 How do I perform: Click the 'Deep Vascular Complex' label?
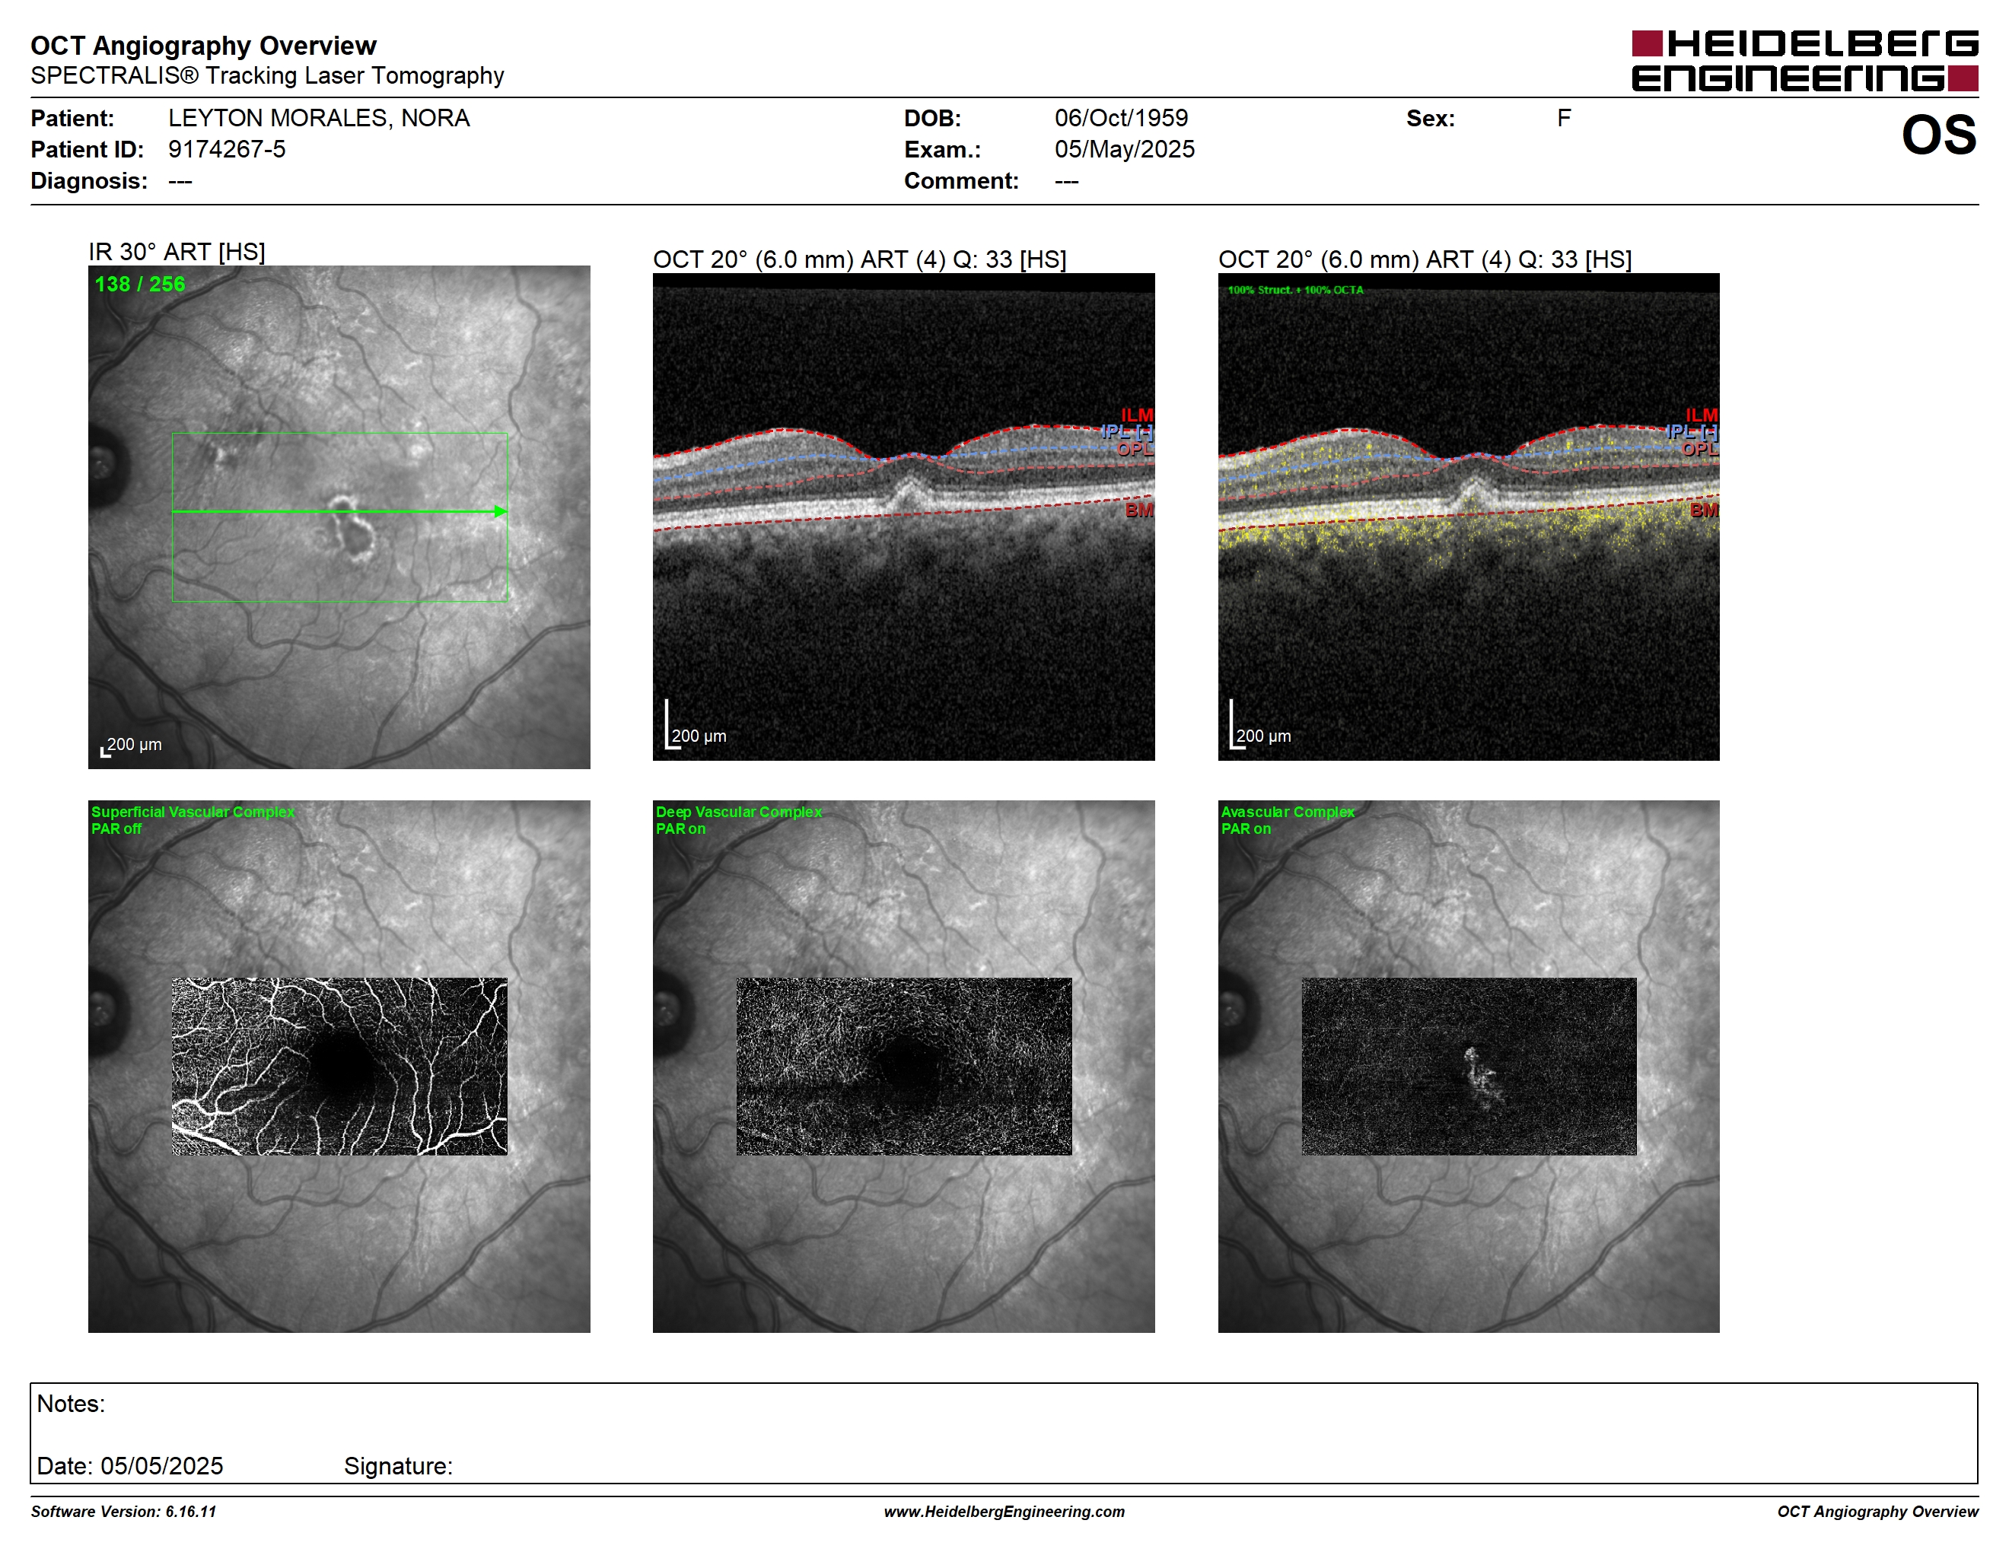pyautogui.click(x=737, y=812)
